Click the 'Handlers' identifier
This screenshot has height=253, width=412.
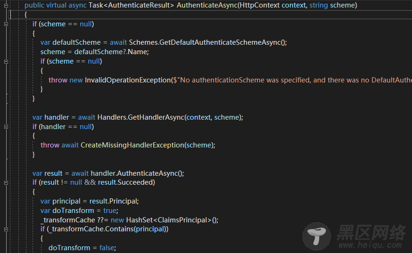(x=112, y=117)
